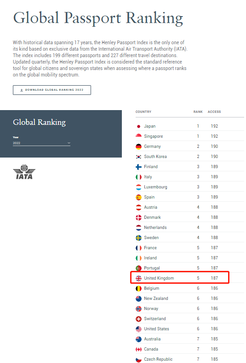Open the United States row
The image size is (246, 363).
point(189,329)
